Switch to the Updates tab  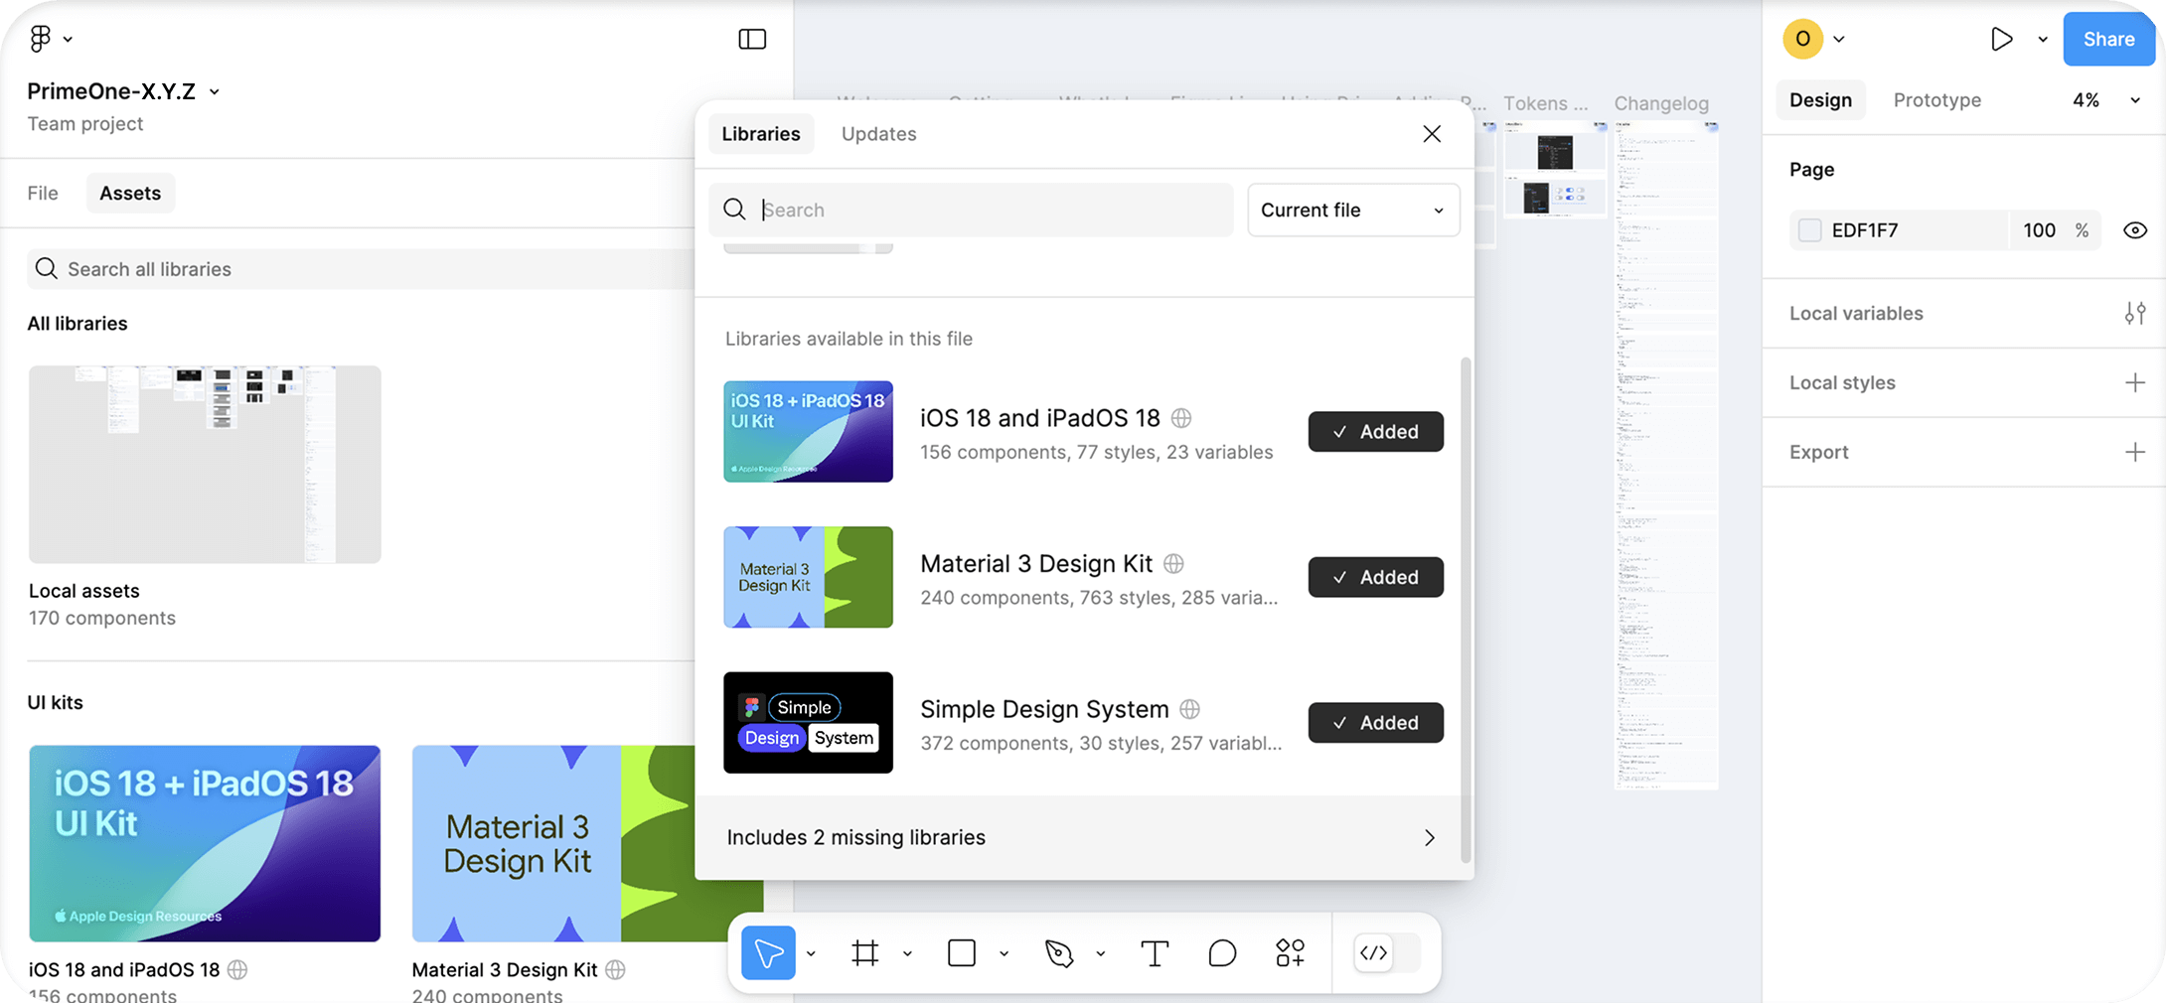878,134
